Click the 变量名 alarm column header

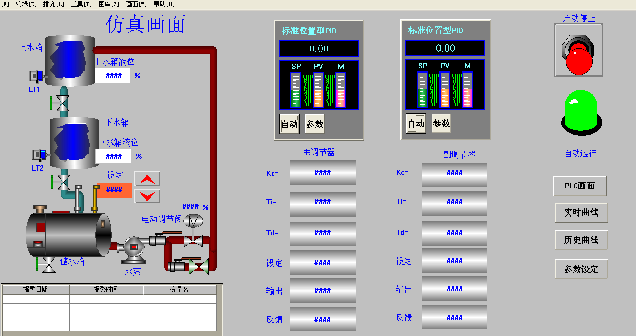(180, 290)
